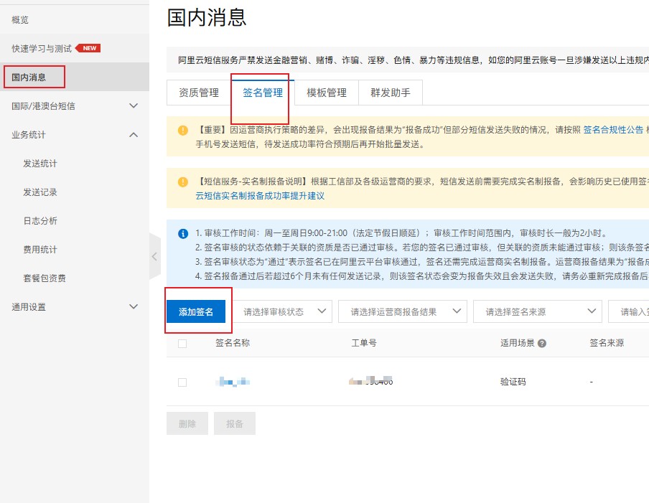
Task: Open 套餐包资费 in the sidebar
Action: pyautogui.click(x=45, y=278)
